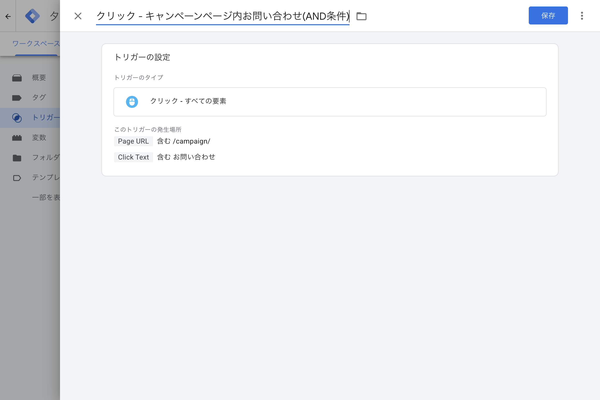Close the trigger editor panel
Image resolution: width=600 pixels, height=400 pixels.
tap(78, 16)
